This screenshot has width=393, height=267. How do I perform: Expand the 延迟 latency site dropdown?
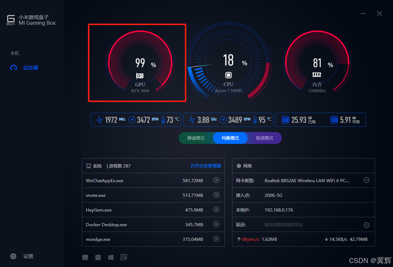(x=367, y=225)
